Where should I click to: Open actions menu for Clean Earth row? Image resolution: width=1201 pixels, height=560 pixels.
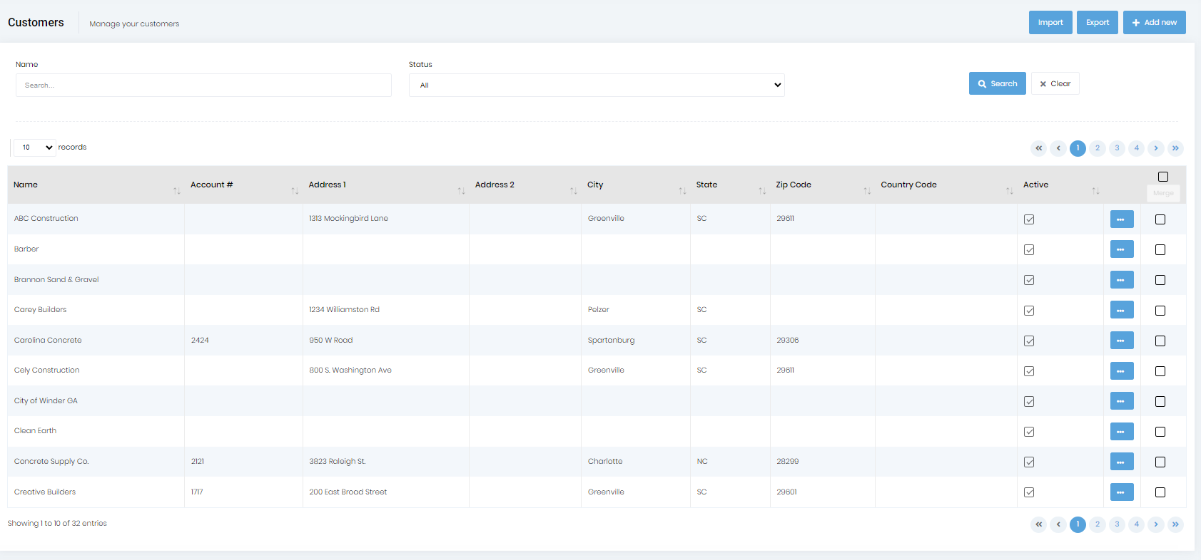pyautogui.click(x=1122, y=431)
